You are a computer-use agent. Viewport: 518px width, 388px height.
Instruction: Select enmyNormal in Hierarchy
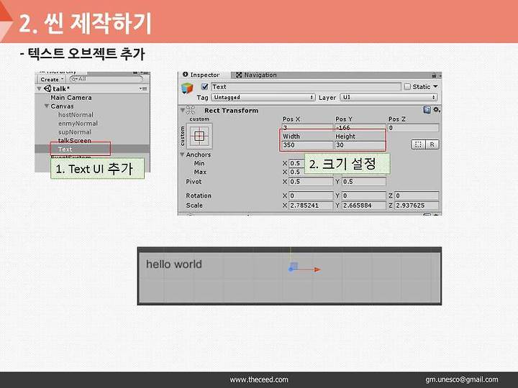coord(78,124)
